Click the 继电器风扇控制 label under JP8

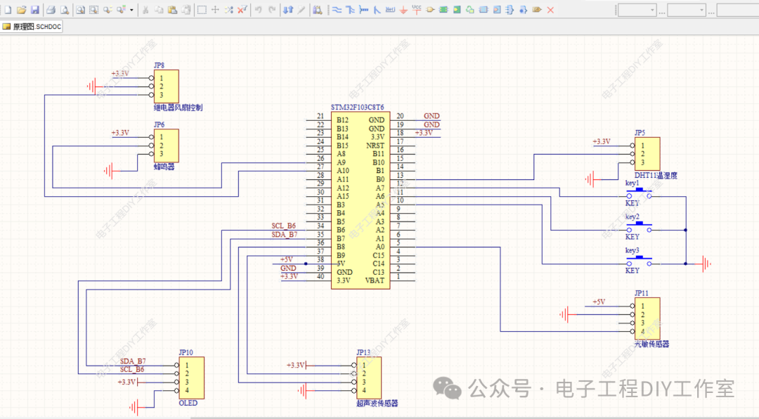click(178, 108)
